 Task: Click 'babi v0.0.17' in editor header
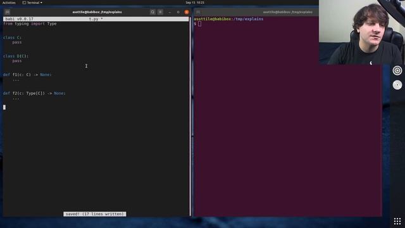[20, 19]
